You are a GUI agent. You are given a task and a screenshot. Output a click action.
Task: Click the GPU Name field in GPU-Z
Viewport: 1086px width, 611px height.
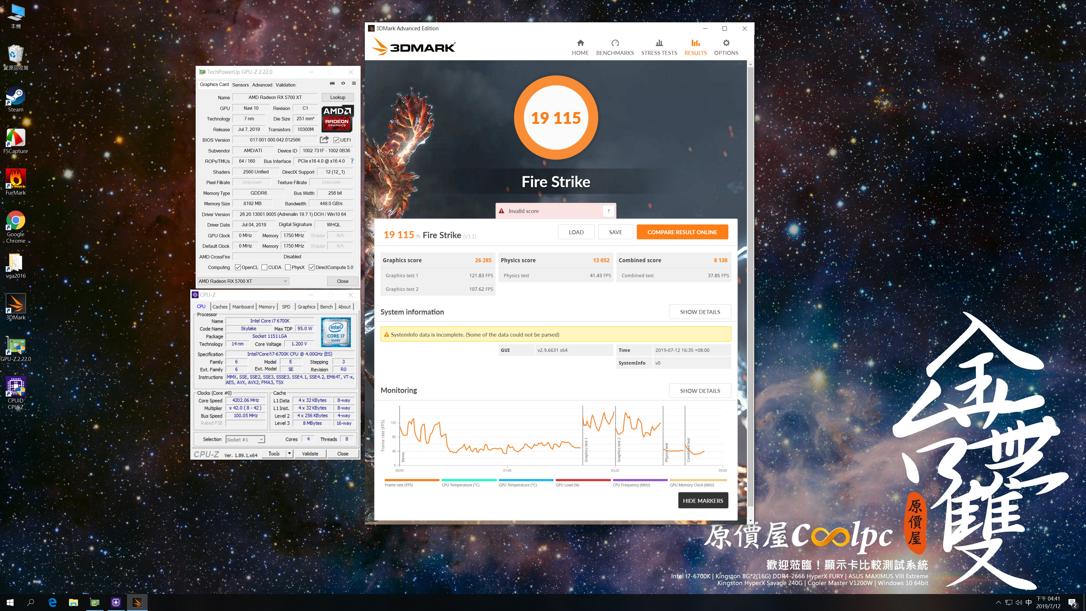pyautogui.click(x=275, y=97)
